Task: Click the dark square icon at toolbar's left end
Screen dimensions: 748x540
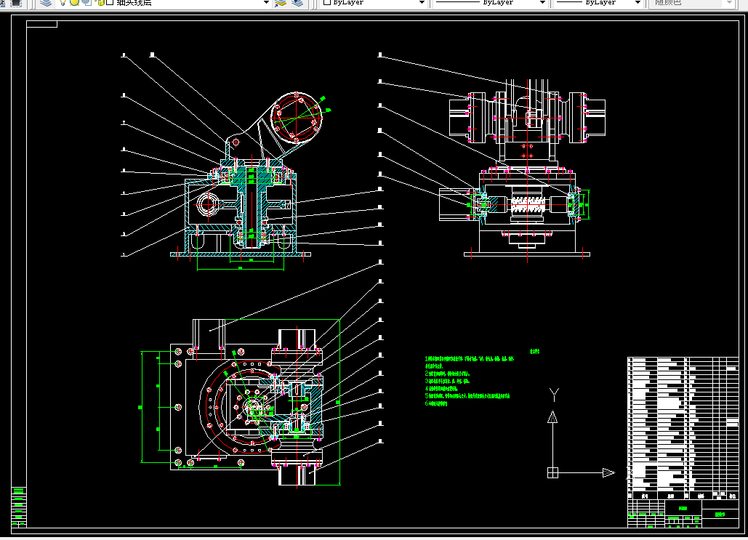Action: (x=16, y=3)
